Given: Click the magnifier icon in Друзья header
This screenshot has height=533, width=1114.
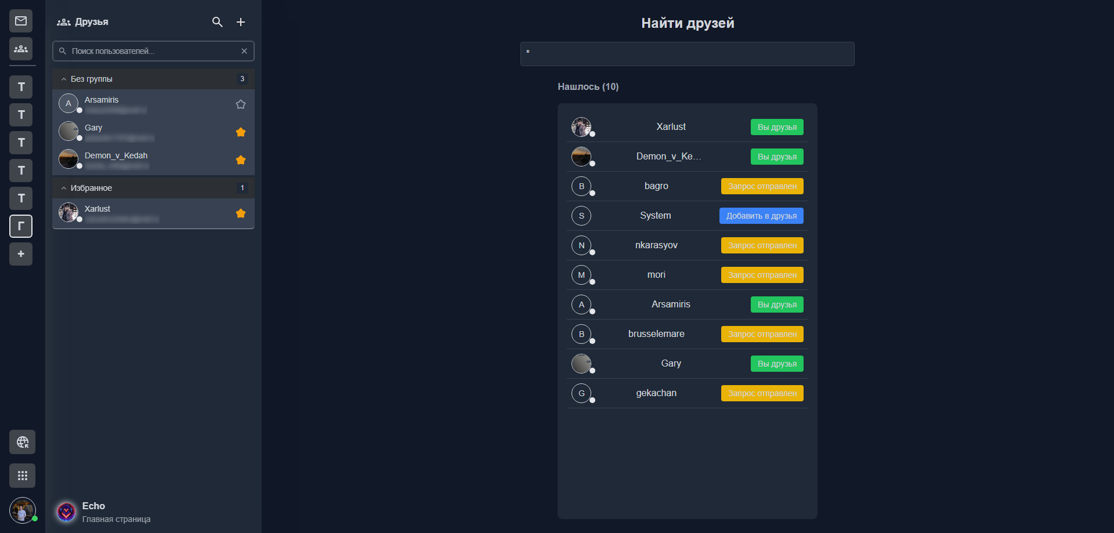Looking at the screenshot, I should [218, 22].
